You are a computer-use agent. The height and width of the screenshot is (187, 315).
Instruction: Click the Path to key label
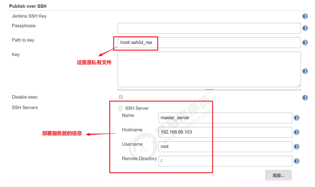pyautogui.click(x=23, y=40)
